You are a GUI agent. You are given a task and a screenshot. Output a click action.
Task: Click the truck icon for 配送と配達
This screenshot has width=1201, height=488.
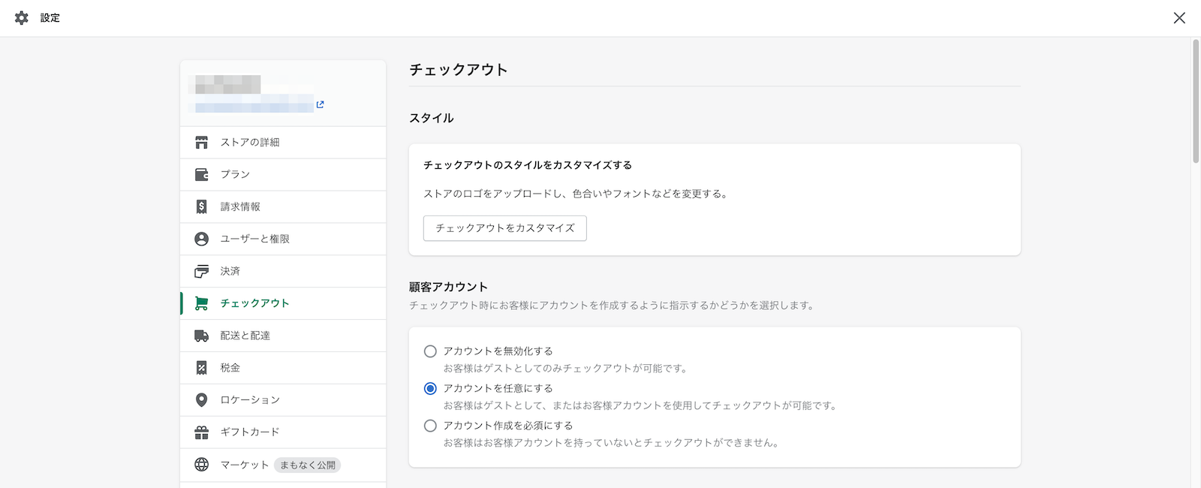[x=201, y=336]
